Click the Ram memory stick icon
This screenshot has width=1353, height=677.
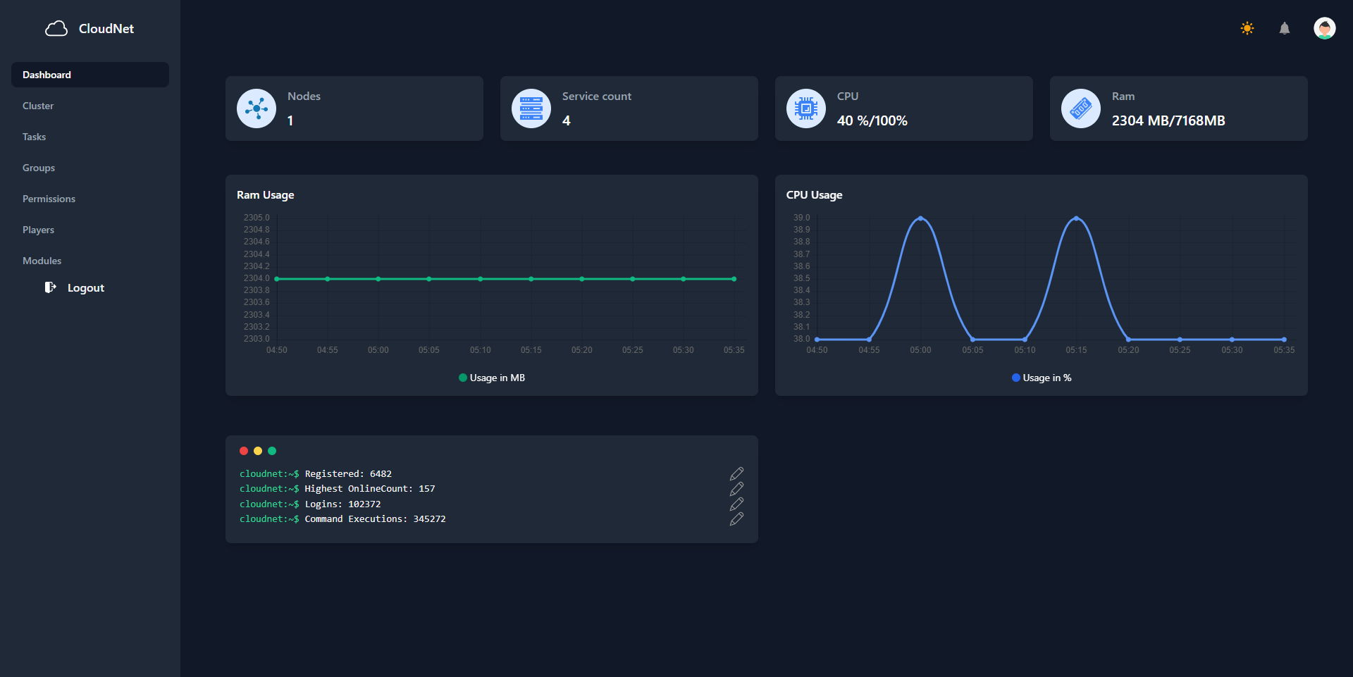[x=1080, y=108]
